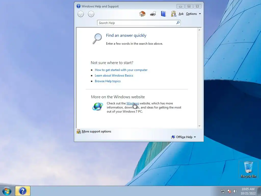261x196 pixels.
Task: Go back using the Back arrow button
Action: [81, 14]
